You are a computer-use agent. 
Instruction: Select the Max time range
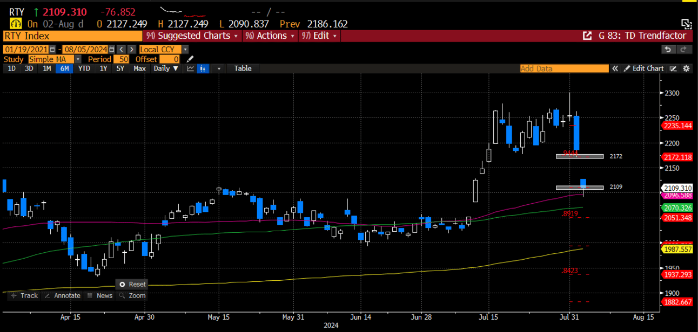(139, 68)
